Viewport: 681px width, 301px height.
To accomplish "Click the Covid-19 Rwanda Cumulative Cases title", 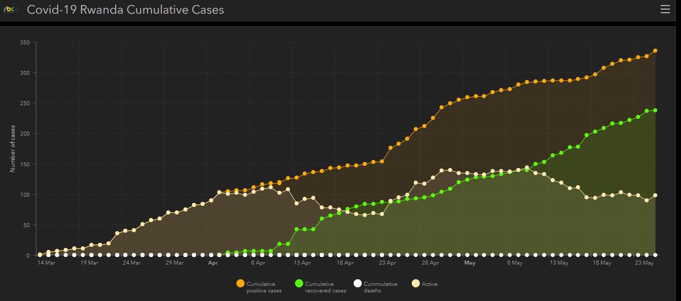I will [125, 10].
